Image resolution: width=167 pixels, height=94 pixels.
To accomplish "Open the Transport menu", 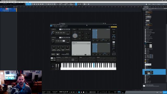I will coord(17,2).
